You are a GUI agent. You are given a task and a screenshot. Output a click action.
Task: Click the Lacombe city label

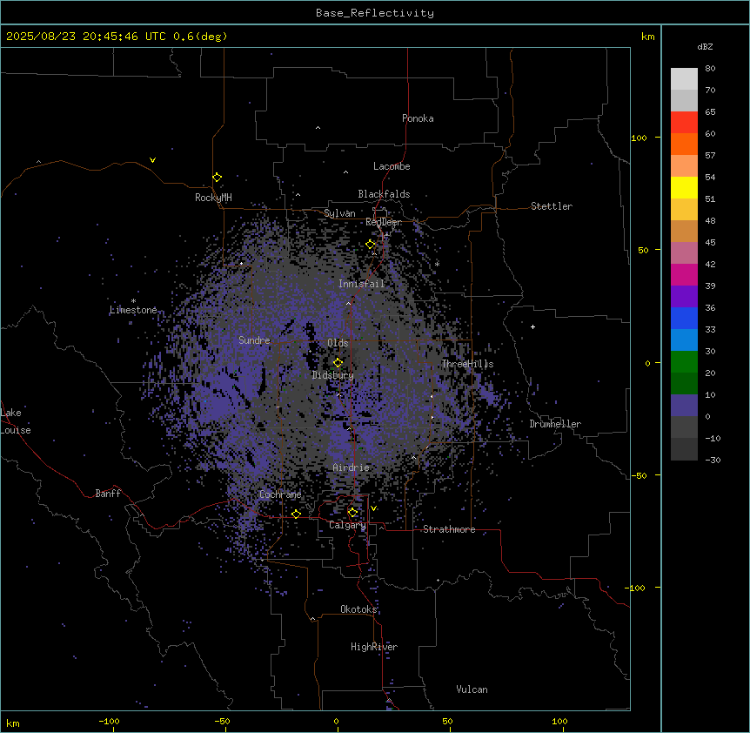point(392,166)
